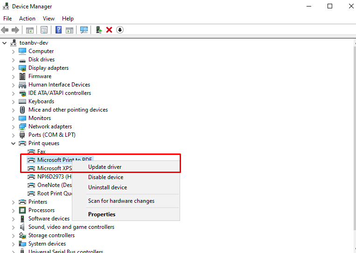Select Uninstall device in context menu
The width and height of the screenshot is (356, 253).
107,187
